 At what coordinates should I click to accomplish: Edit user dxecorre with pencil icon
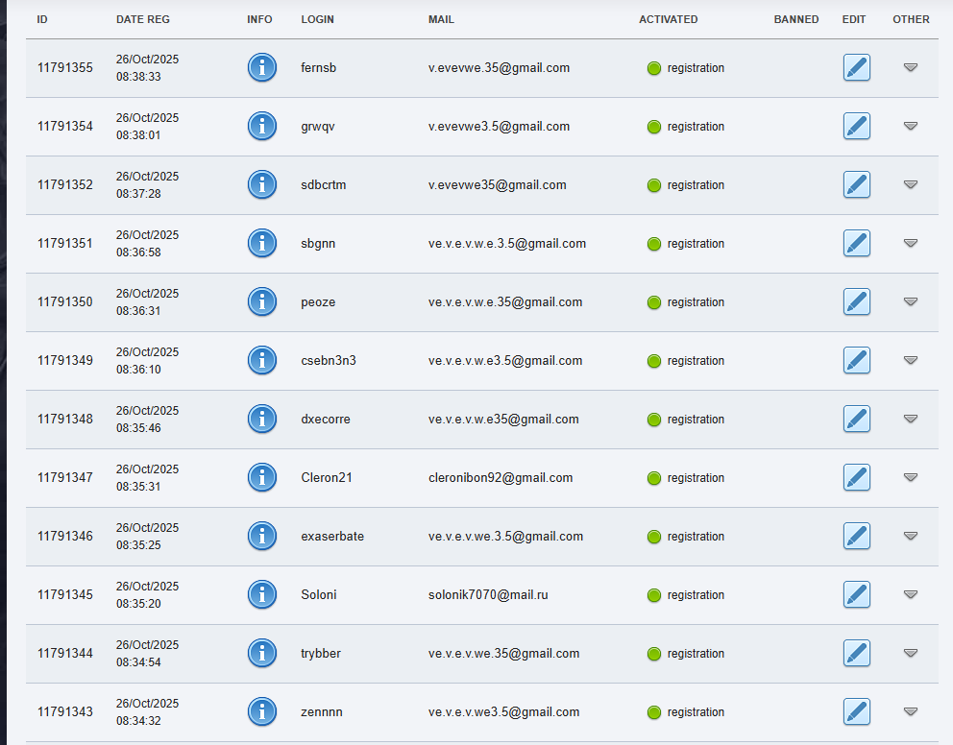click(856, 419)
